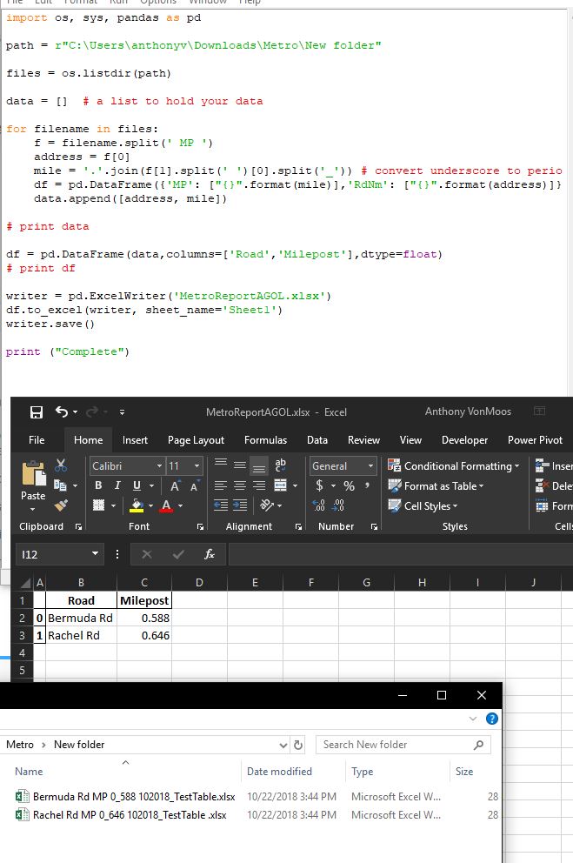The height and width of the screenshot is (863, 573).
Task: Switch to the Page Layout tab
Action: coord(196,439)
